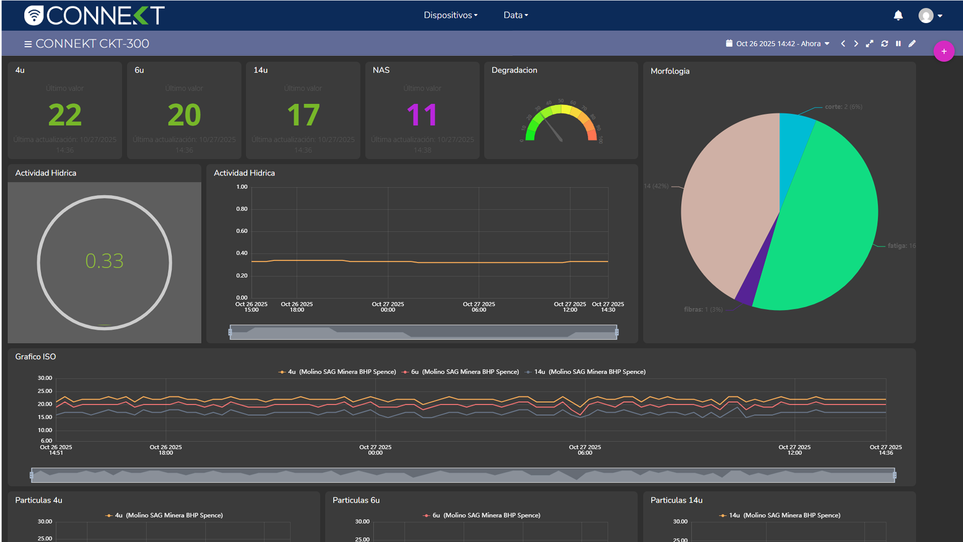Image resolution: width=963 pixels, height=542 pixels.
Task: Go to next time range arrow
Action: (x=856, y=44)
